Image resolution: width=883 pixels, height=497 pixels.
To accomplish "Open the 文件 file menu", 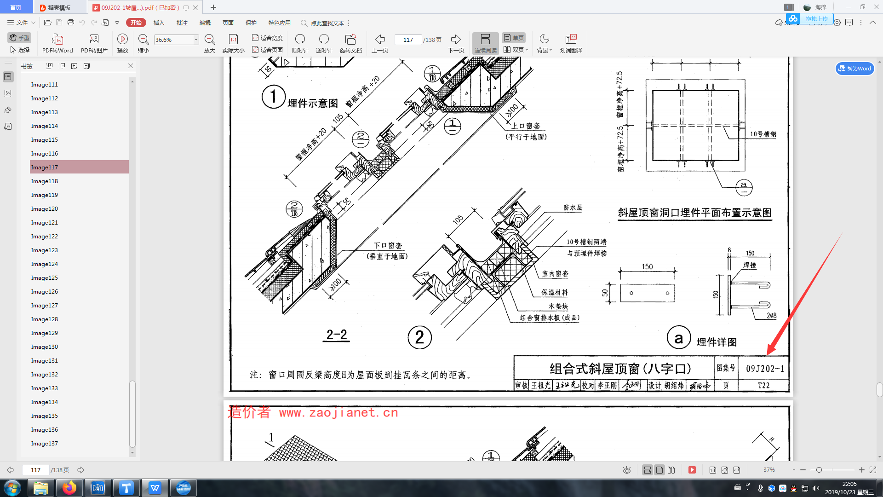I will pos(21,23).
